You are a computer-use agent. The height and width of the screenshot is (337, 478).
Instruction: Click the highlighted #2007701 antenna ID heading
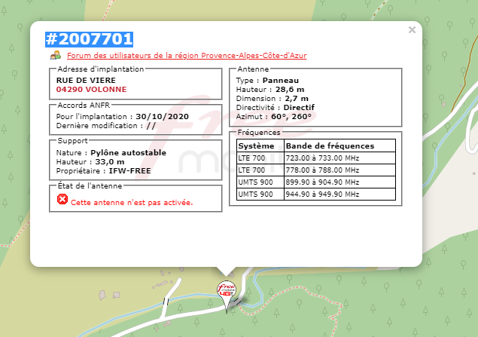point(90,38)
